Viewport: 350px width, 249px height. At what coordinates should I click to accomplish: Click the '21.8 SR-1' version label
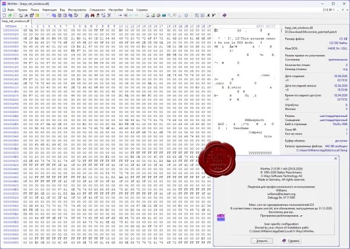(x=328, y=10)
